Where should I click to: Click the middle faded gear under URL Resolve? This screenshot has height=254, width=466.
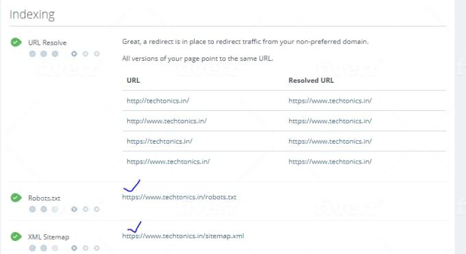[x=85, y=54]
